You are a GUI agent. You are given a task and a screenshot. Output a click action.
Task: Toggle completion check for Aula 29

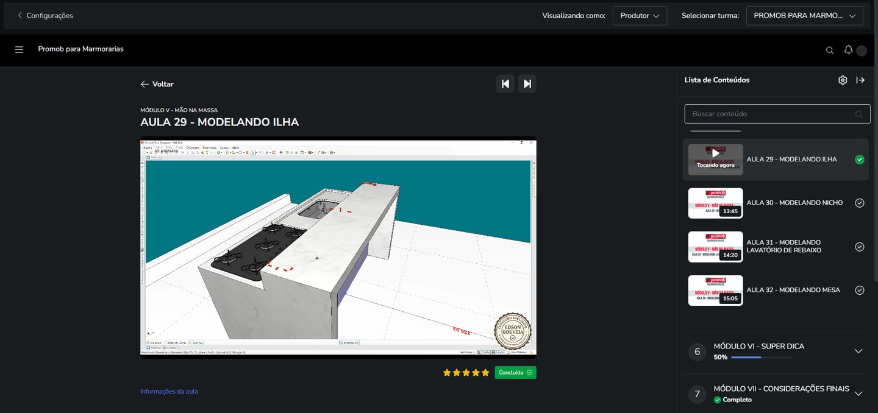coord(860,160)
